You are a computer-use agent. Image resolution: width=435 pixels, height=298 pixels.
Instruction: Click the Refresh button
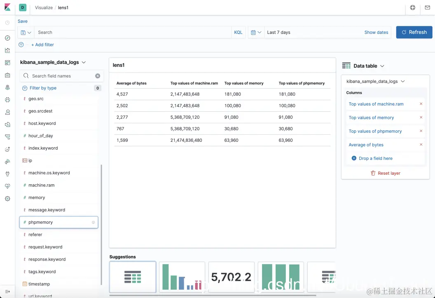414,32
